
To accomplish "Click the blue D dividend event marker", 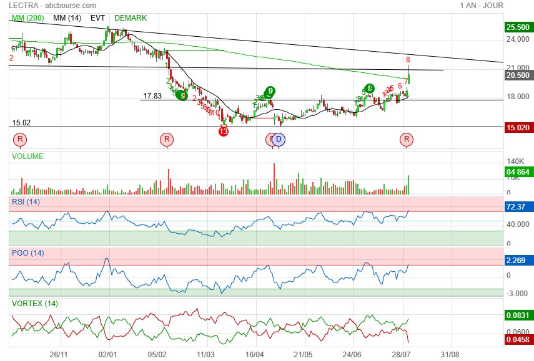I will (279, 140).
